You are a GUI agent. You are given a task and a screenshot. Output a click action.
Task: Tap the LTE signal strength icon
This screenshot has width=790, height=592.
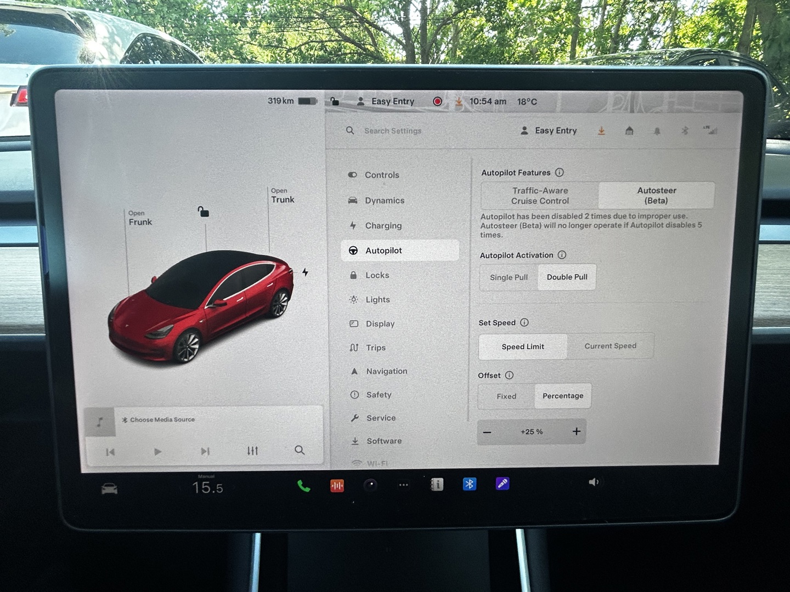(x=711, y=130)
